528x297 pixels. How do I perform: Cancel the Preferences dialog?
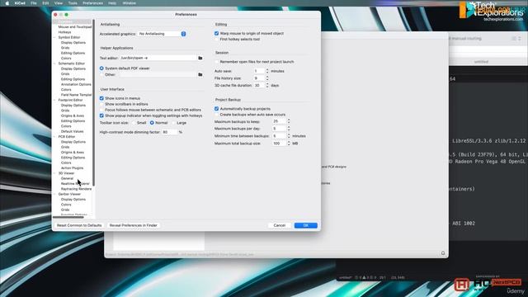(x=280, y=225)
